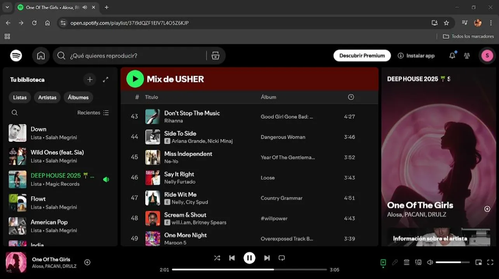Skip to previous track
This screenshot has width=499, height=279.
pyautogui.click(x=232, y=258)
